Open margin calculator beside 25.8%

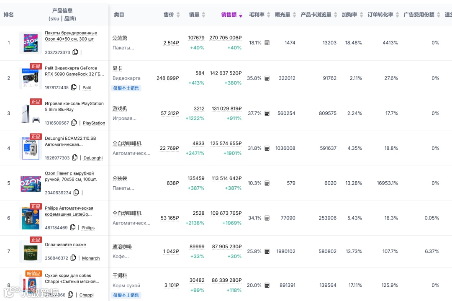click(267, 252)
